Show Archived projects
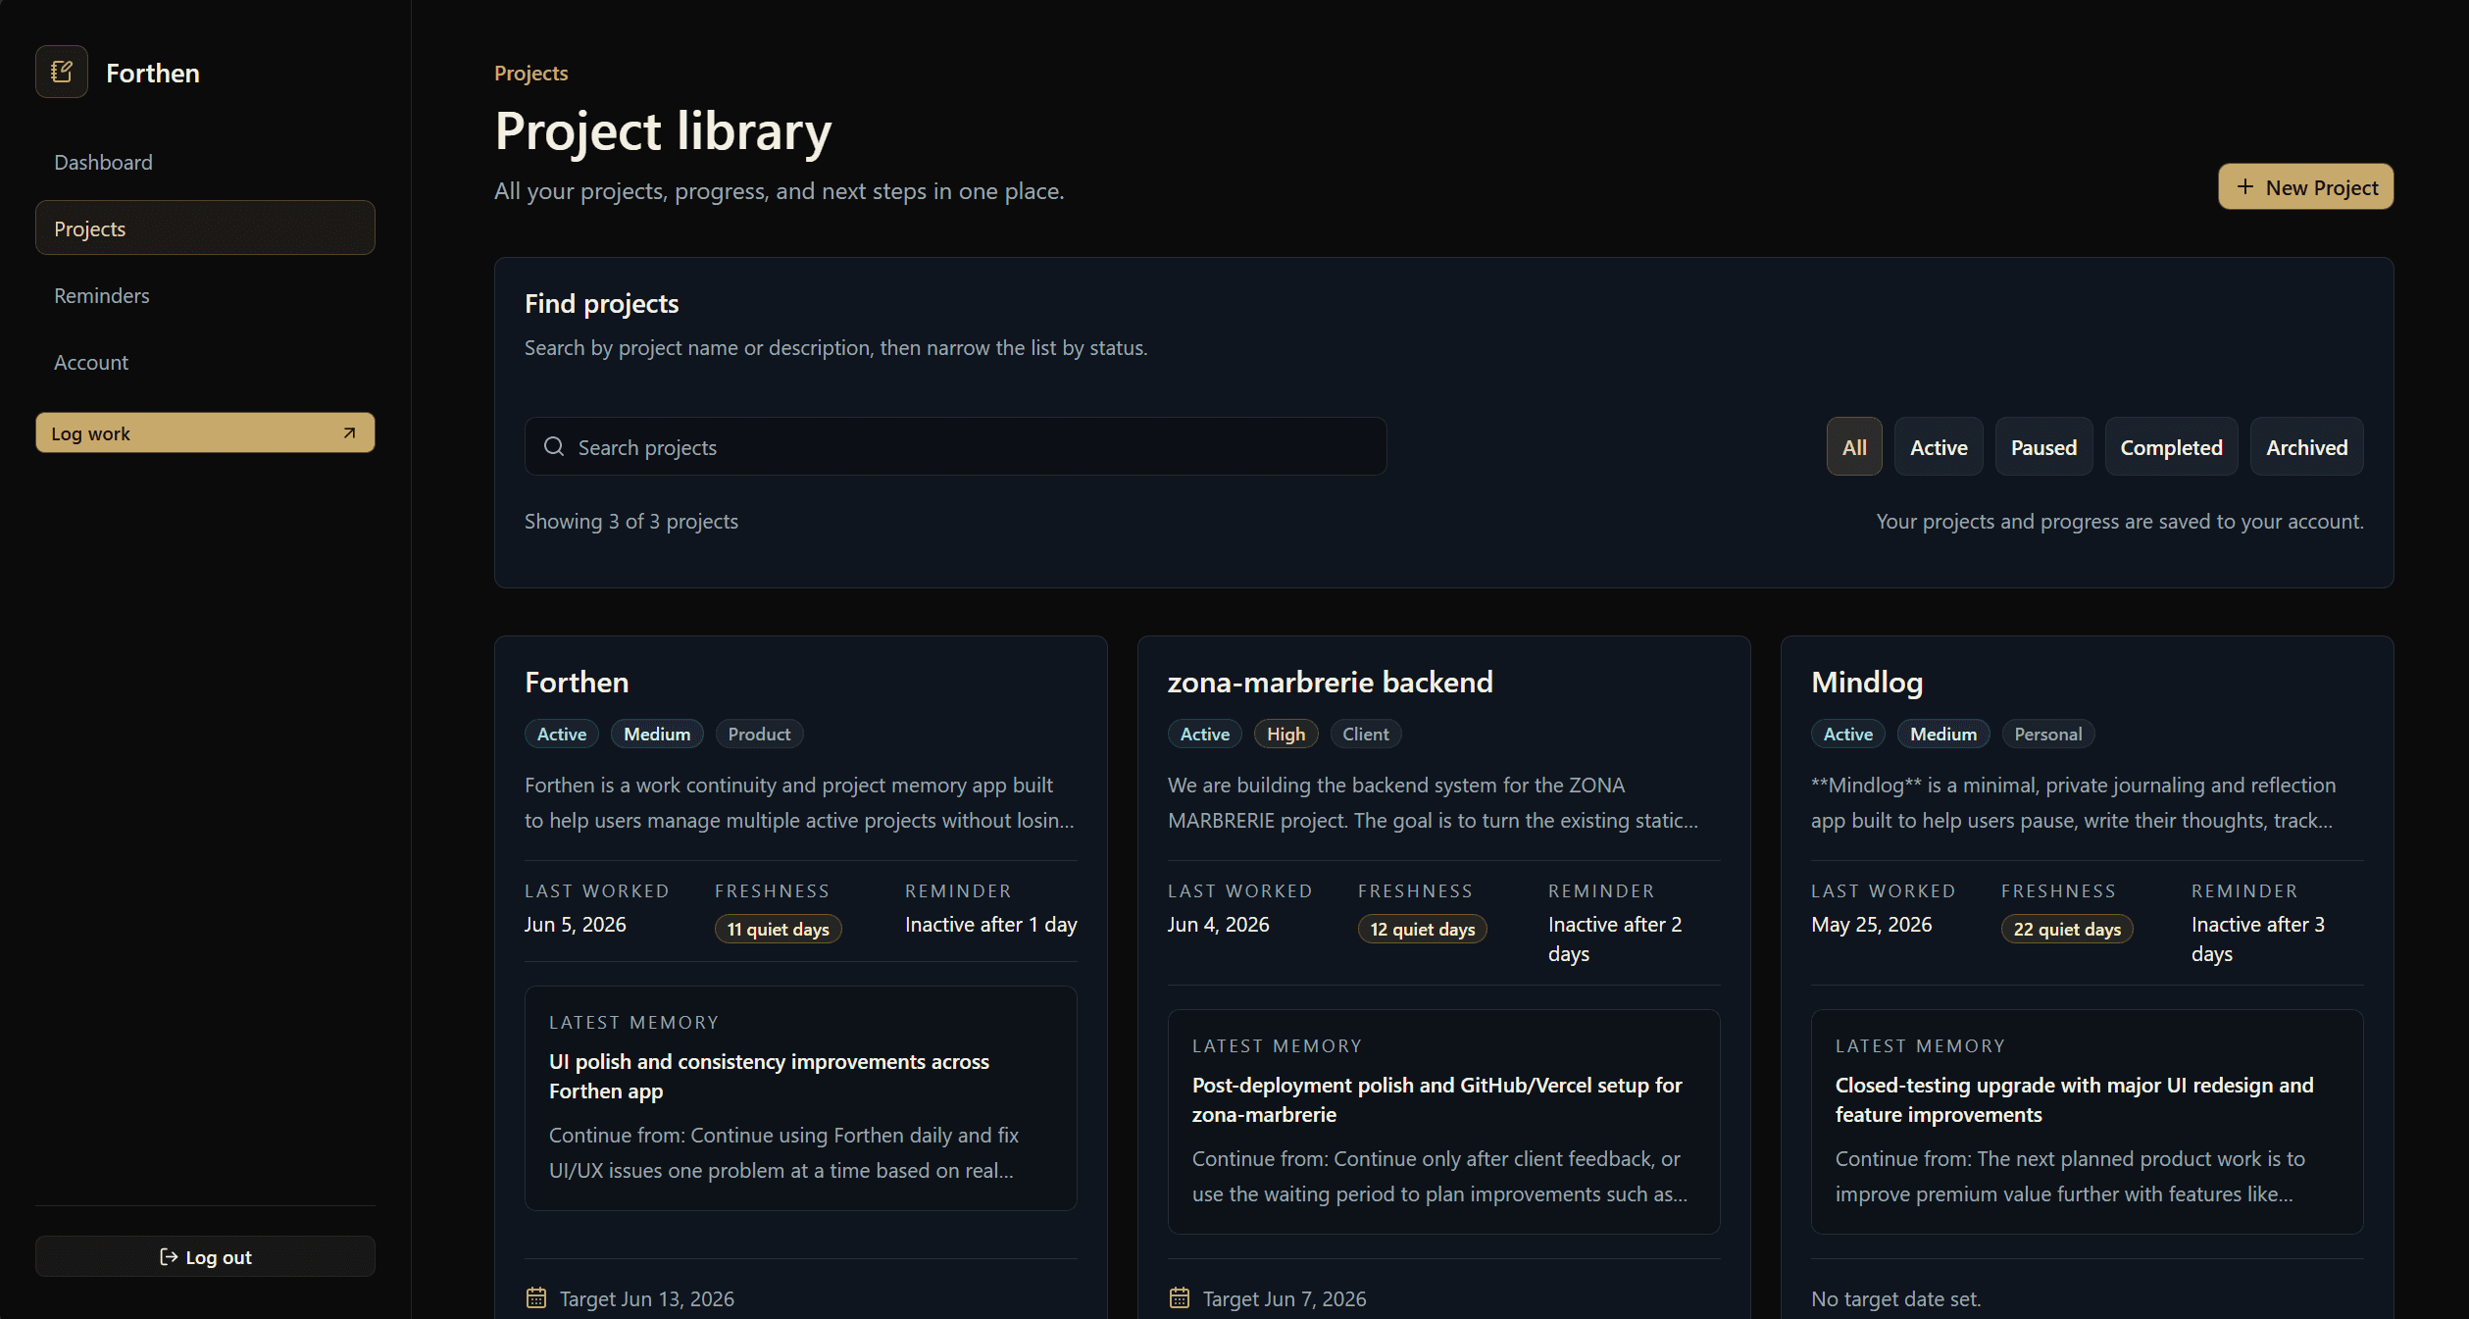The height and width of the screenshot is (1319, 2469). pyautogui.click(x=2306, y=446)
